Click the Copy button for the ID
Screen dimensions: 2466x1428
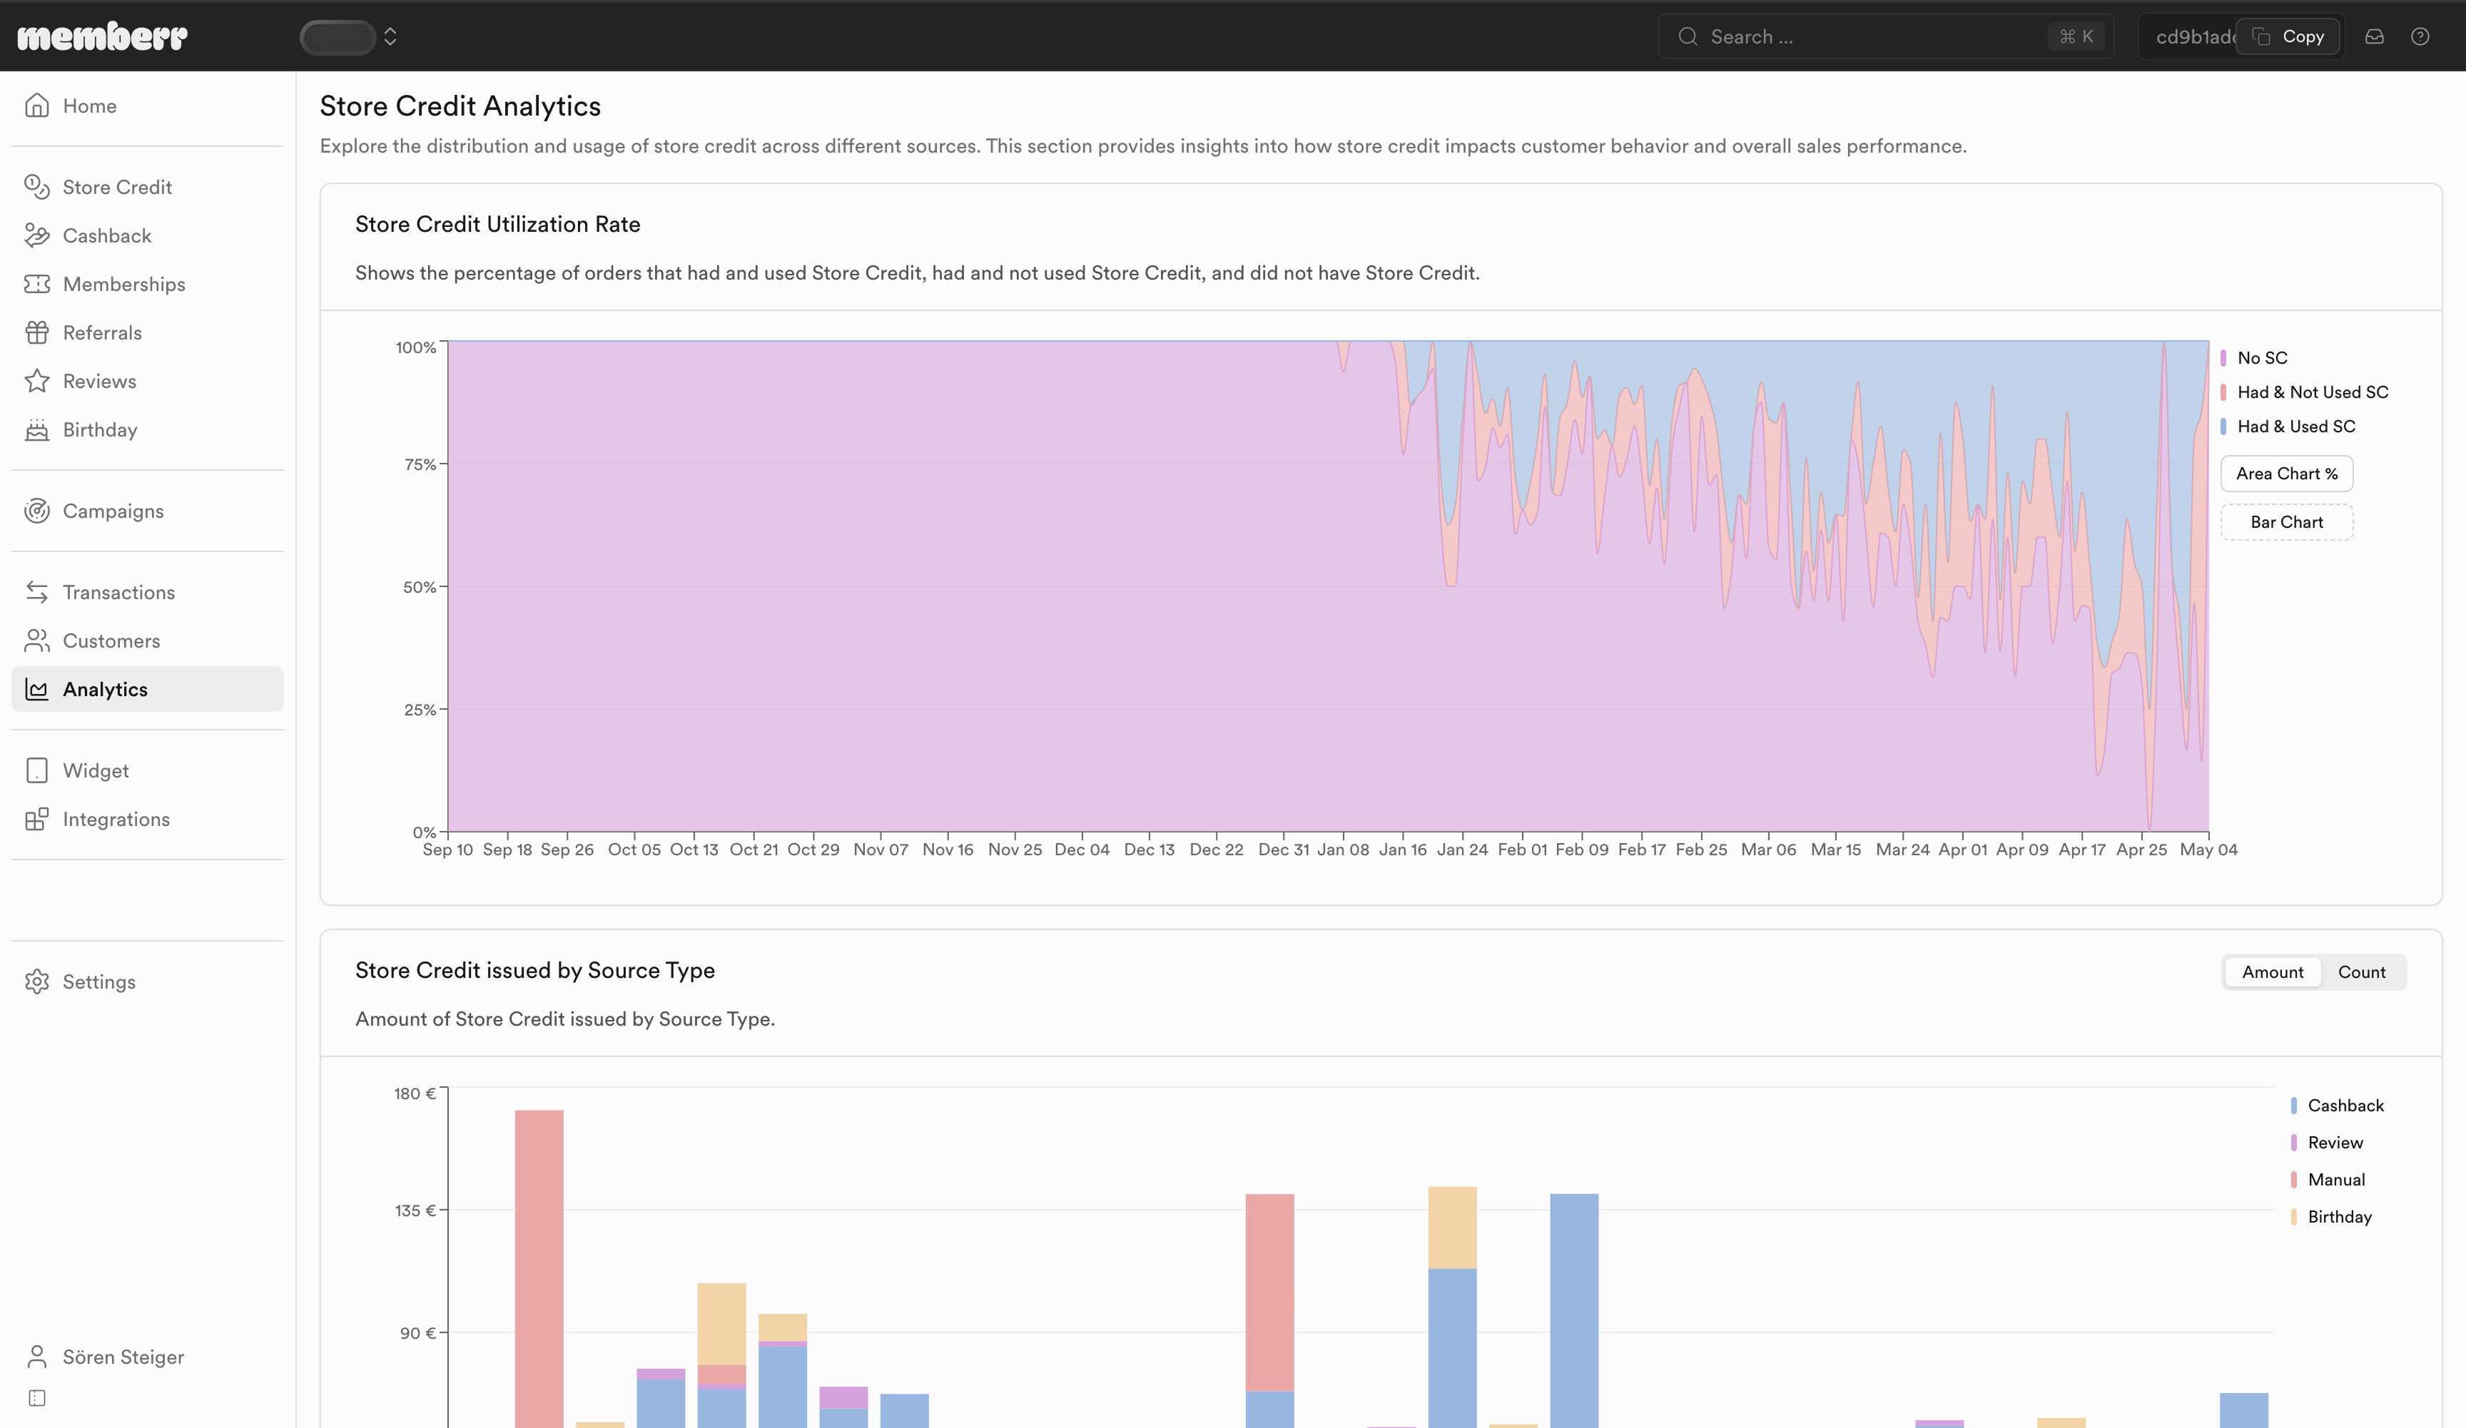tap(2289, 36)
